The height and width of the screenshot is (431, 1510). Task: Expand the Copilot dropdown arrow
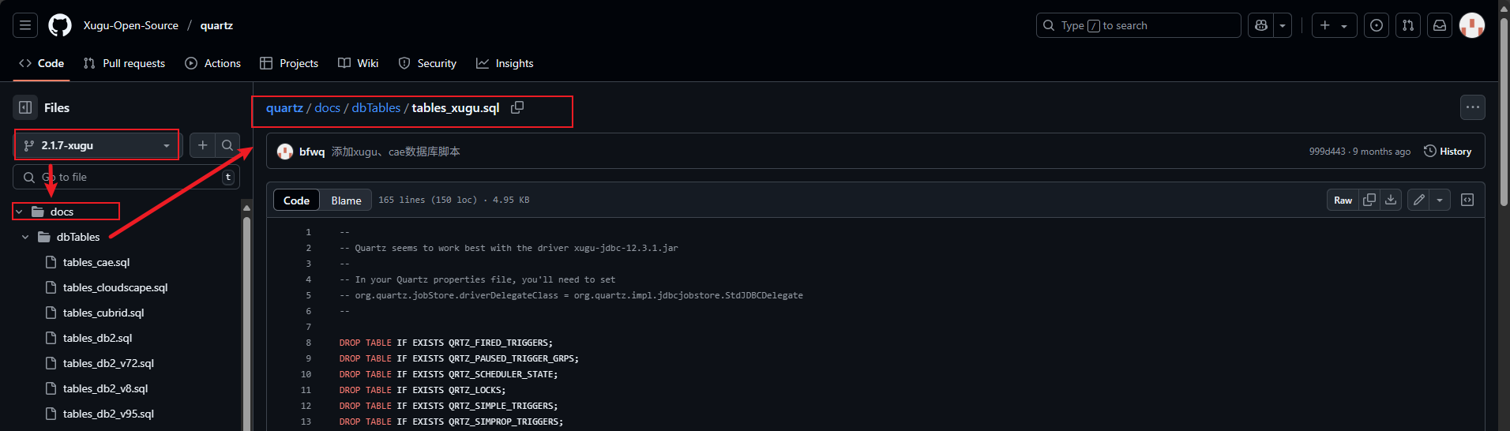(1283, 25)
